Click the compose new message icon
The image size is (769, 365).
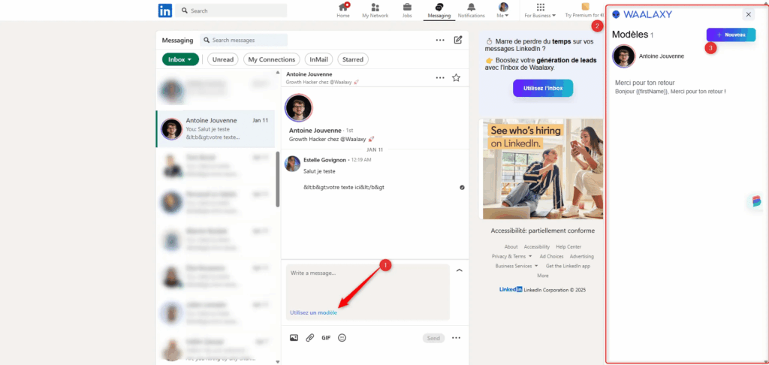point(458,40)
